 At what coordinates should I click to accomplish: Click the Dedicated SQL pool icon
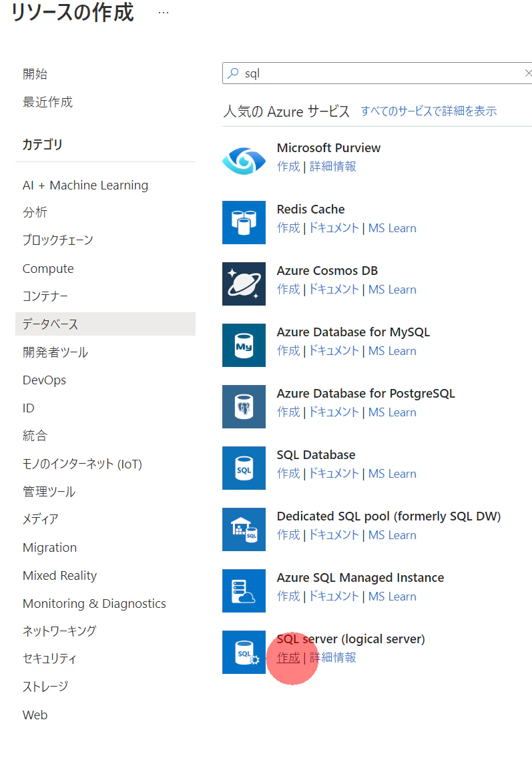[x=244, y=529]
